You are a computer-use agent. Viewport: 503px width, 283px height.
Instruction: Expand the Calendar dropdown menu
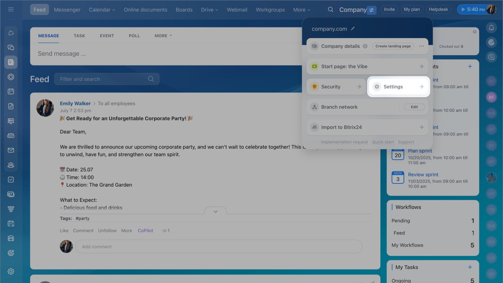[102, 10]
